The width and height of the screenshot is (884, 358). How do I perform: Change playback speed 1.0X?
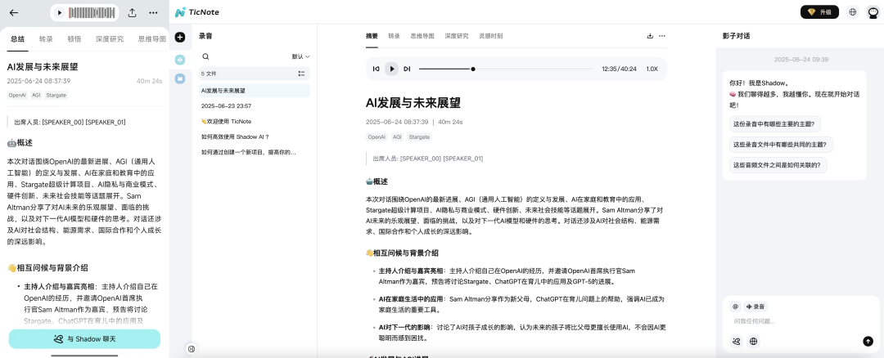(652, 69)
